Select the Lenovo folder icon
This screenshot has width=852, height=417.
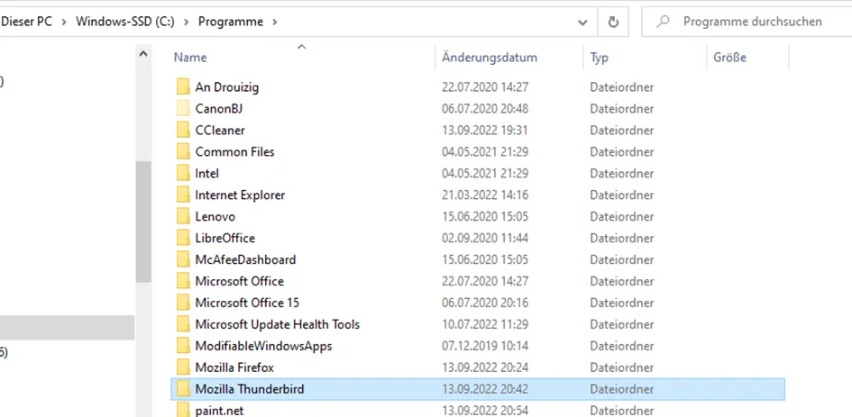click(x=183, y=216)
